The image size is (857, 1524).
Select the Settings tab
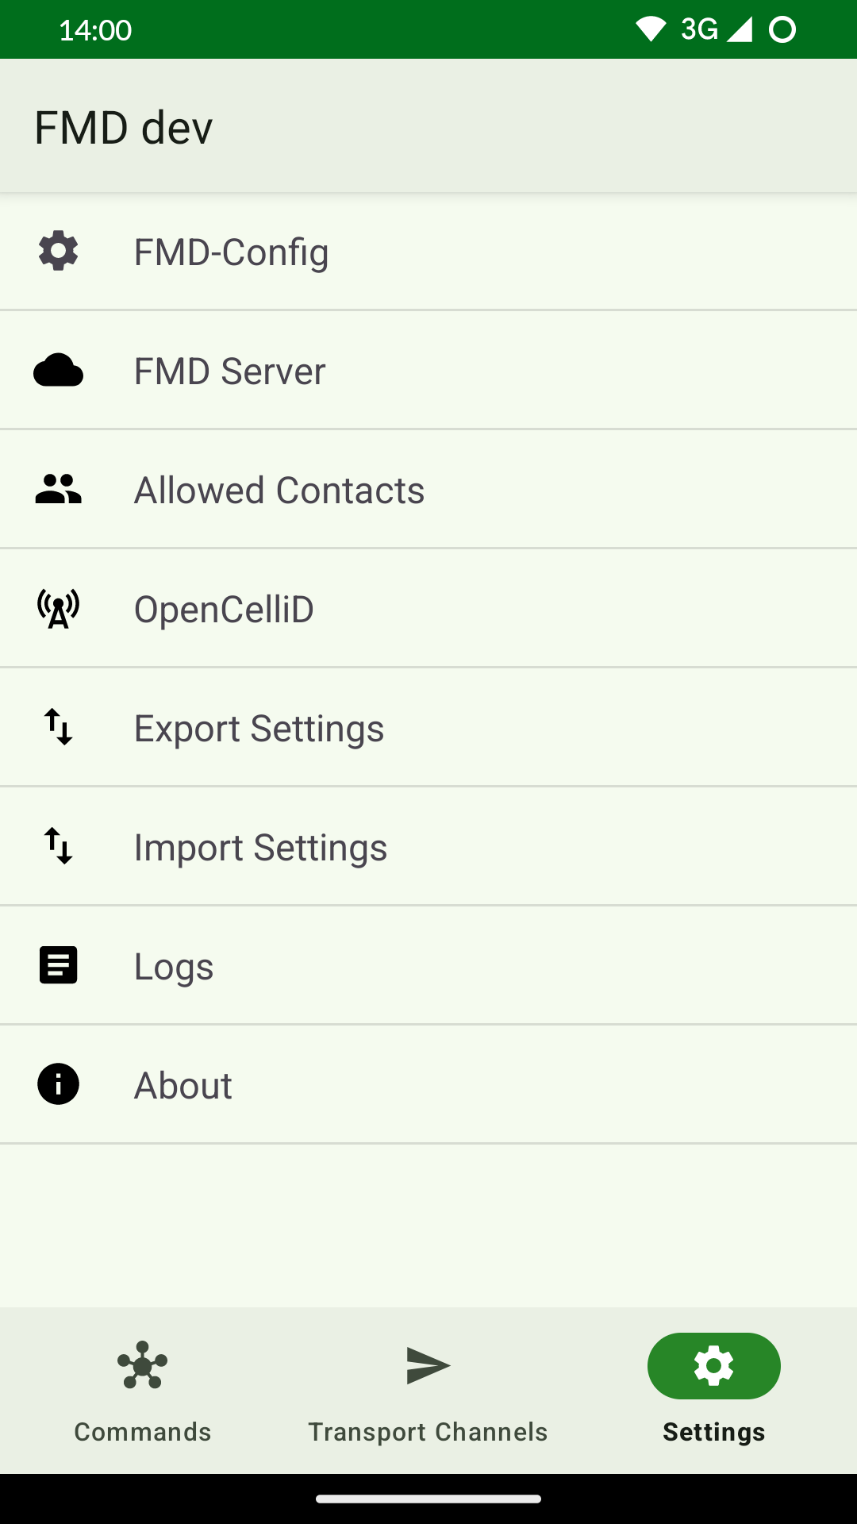click(713, 1391)
